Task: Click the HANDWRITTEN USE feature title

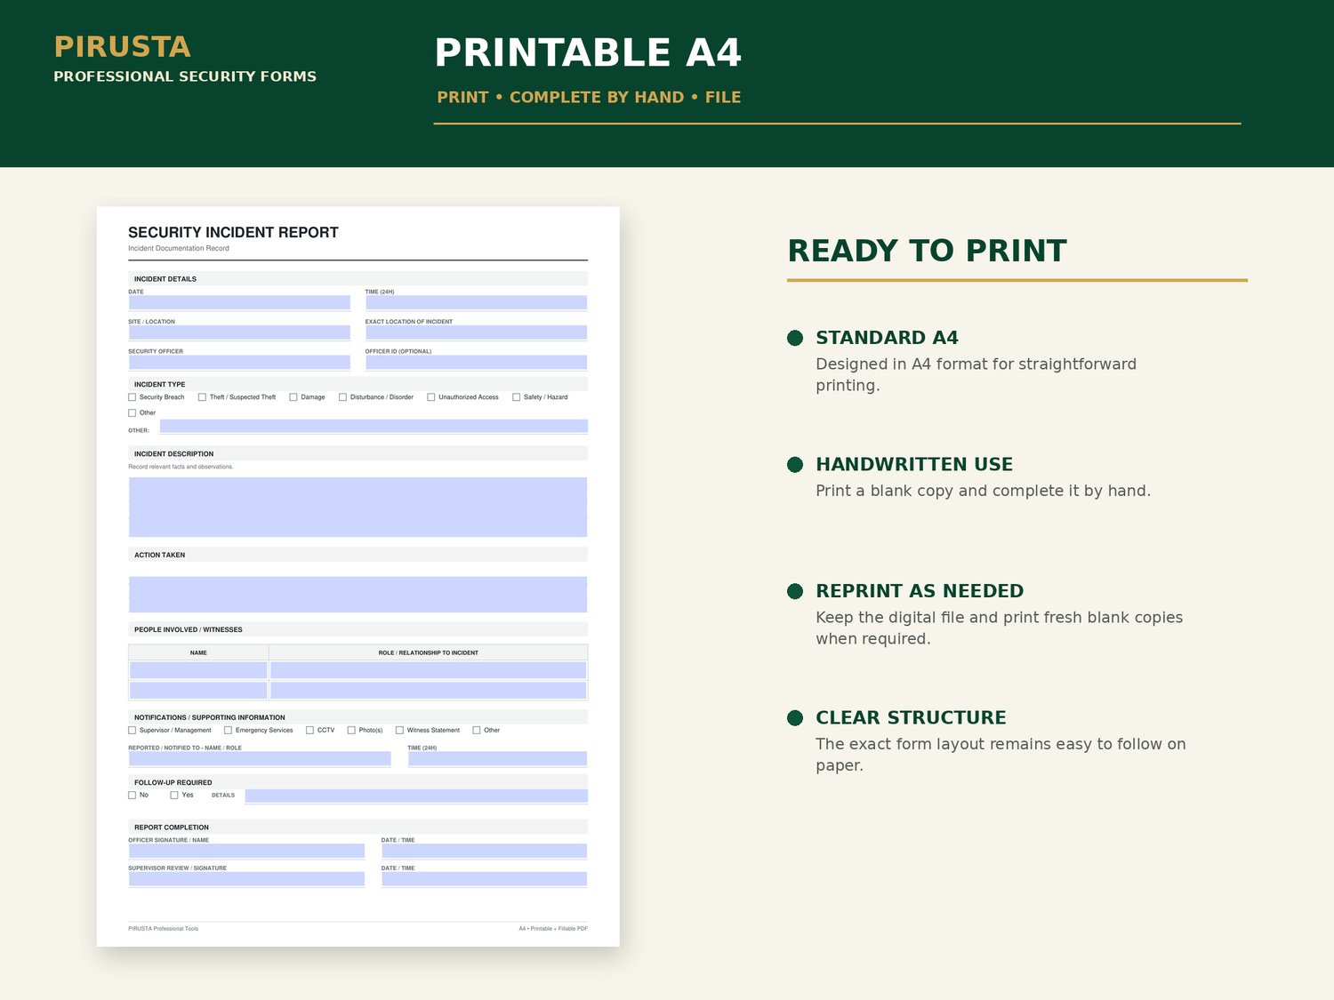Action: pos(914,464)
